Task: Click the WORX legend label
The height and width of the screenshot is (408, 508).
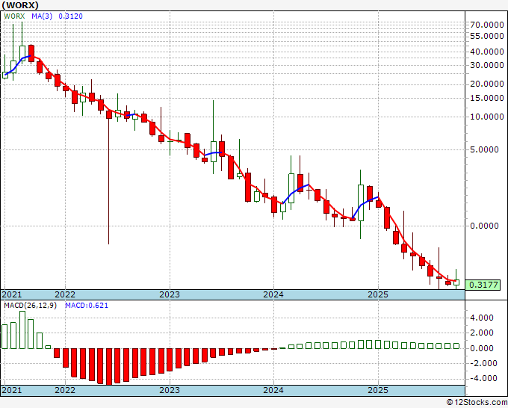Action: (x=14, y=16)
